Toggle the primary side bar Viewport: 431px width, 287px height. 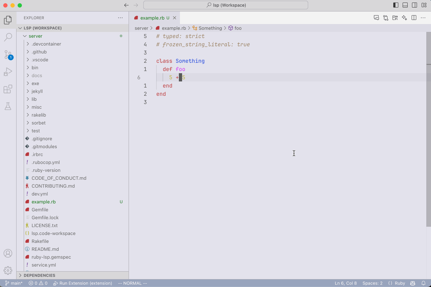pyautogui.click(x=396, y=5)
